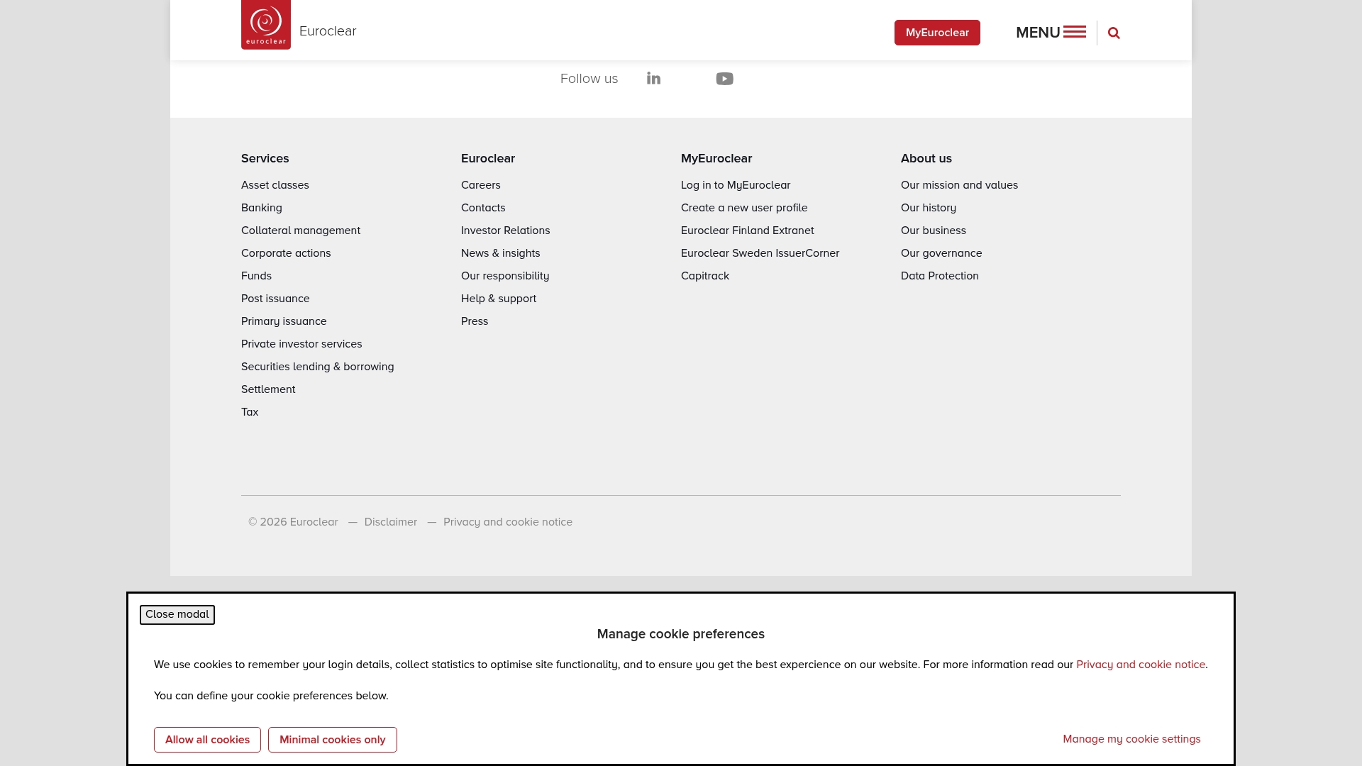Screen dimensions: 1362x766
Task: Go to Funds page
Action: point(256,276)
